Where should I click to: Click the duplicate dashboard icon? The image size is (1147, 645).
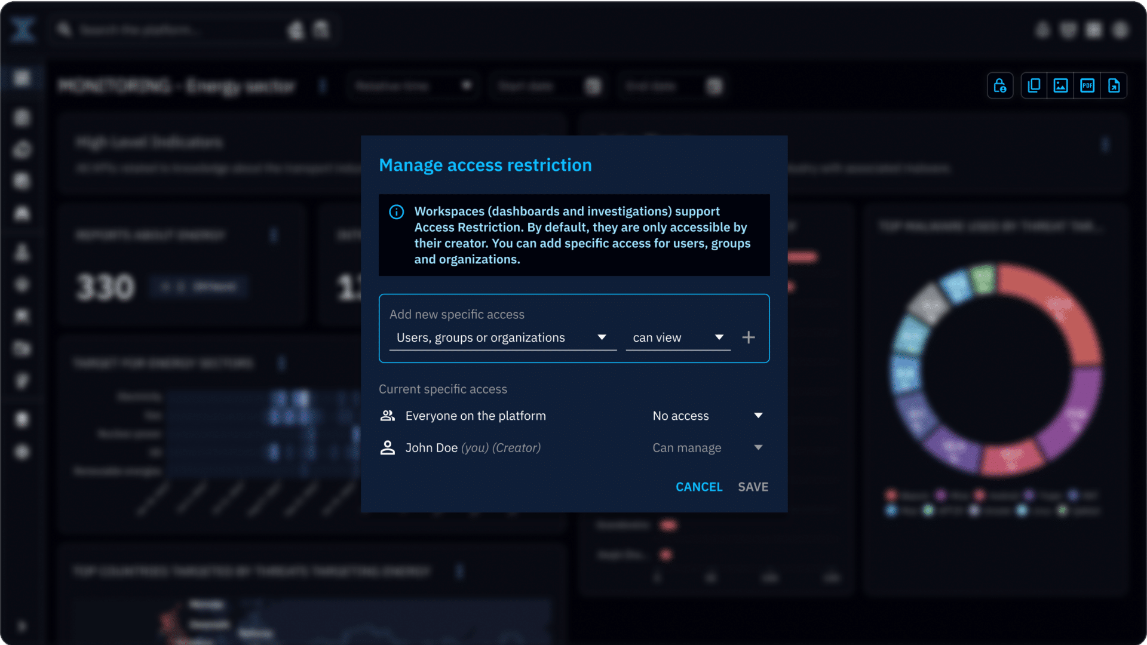pos(1033,85)
